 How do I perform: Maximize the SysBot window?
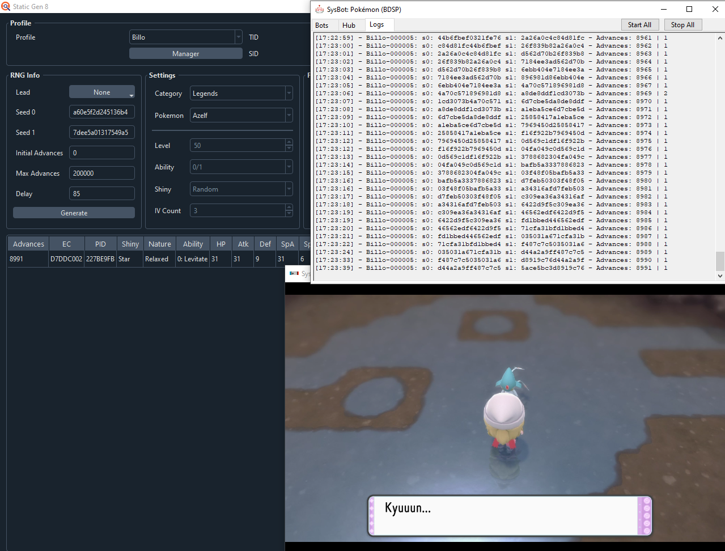pyautogui.click(x=689, y=9)
